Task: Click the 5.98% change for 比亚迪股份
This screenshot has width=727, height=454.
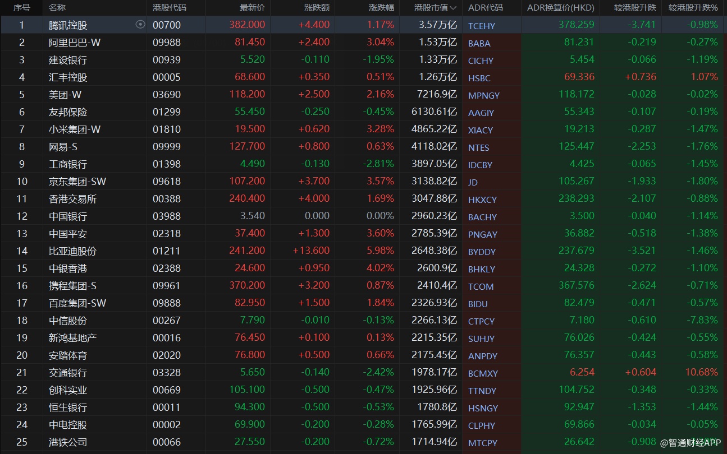Action: pos(381,251)
